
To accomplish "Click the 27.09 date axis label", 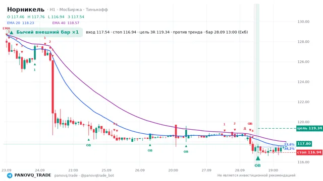I will pyautogui.click(x=206, y=170).
